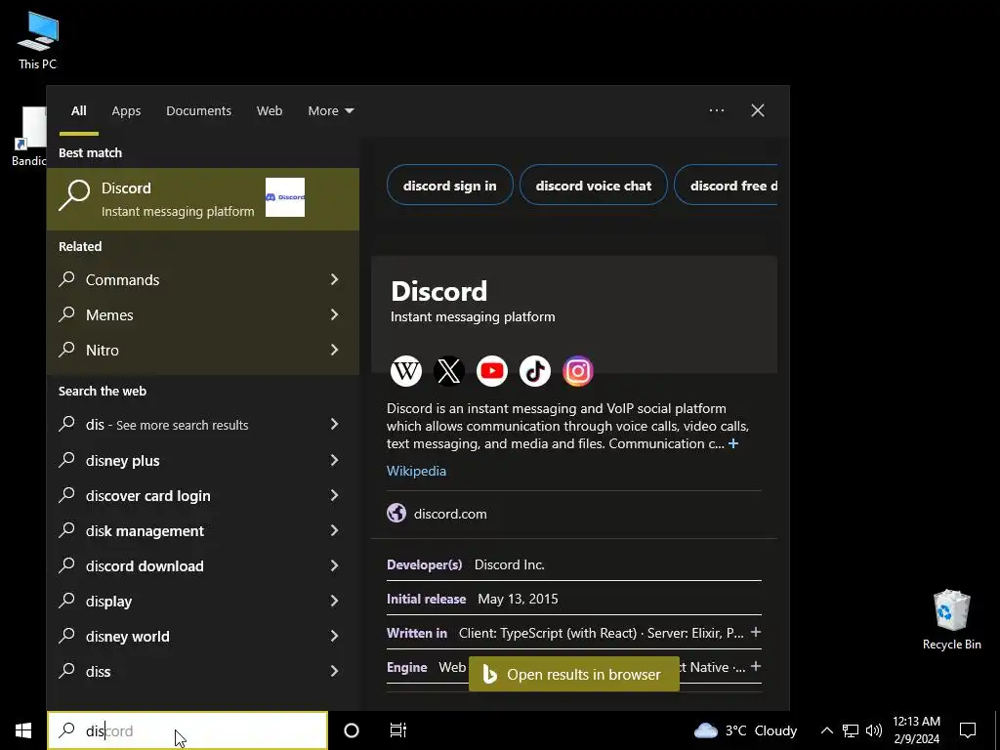
Task: Click the Nitro related search text
Action: 102,351
